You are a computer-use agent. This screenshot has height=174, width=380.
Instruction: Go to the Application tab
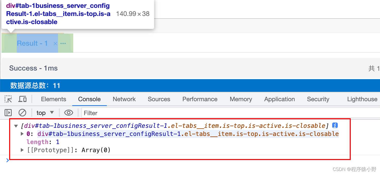pyautogui.click(x=279, y=99)
